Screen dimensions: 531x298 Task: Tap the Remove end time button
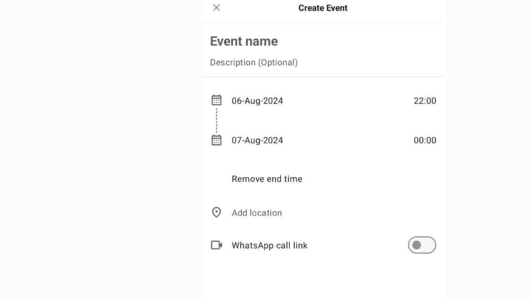[267, 179]
